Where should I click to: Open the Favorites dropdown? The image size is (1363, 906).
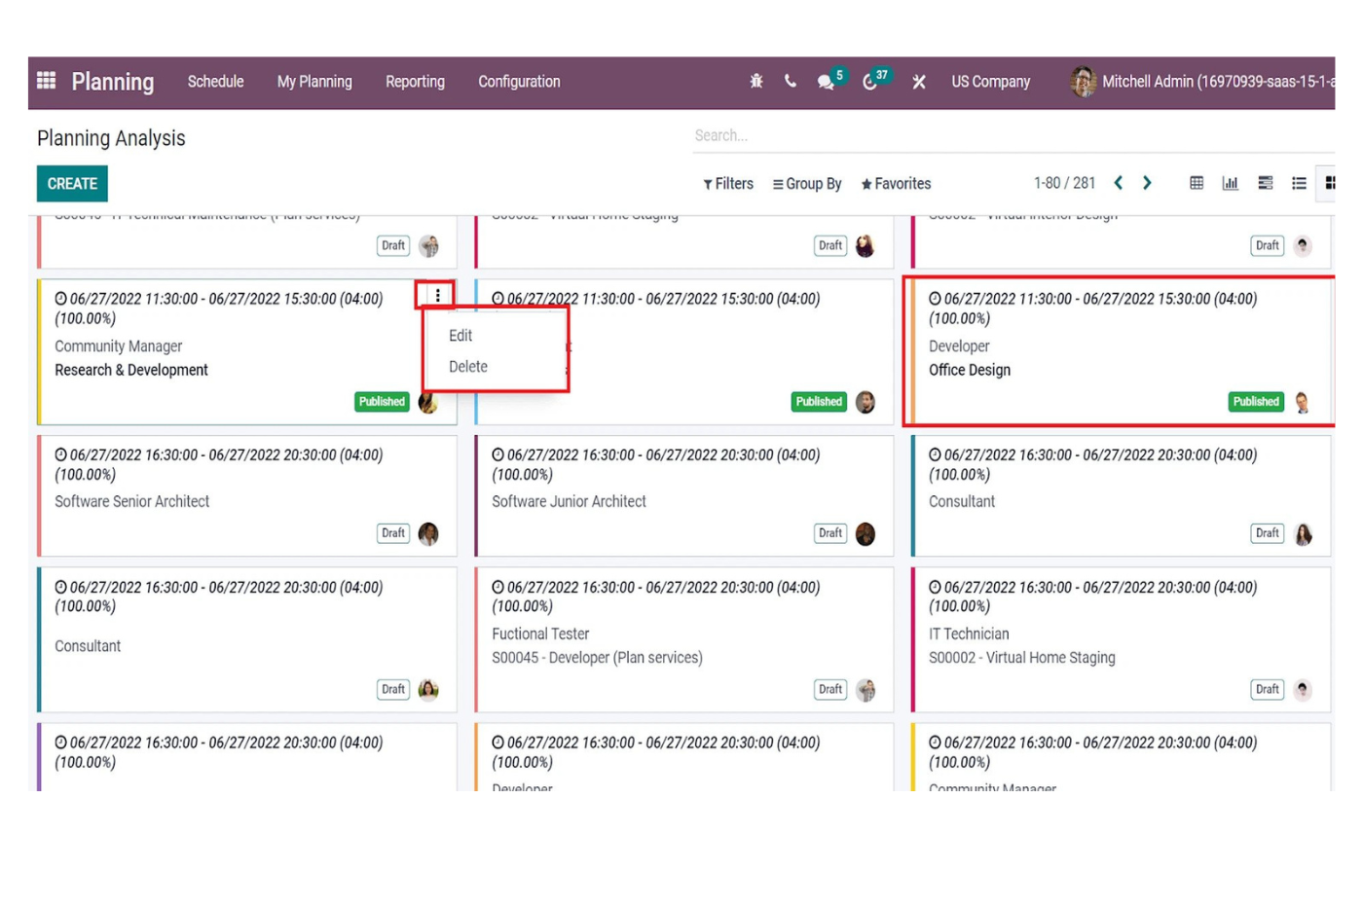[x=896, y=184]
